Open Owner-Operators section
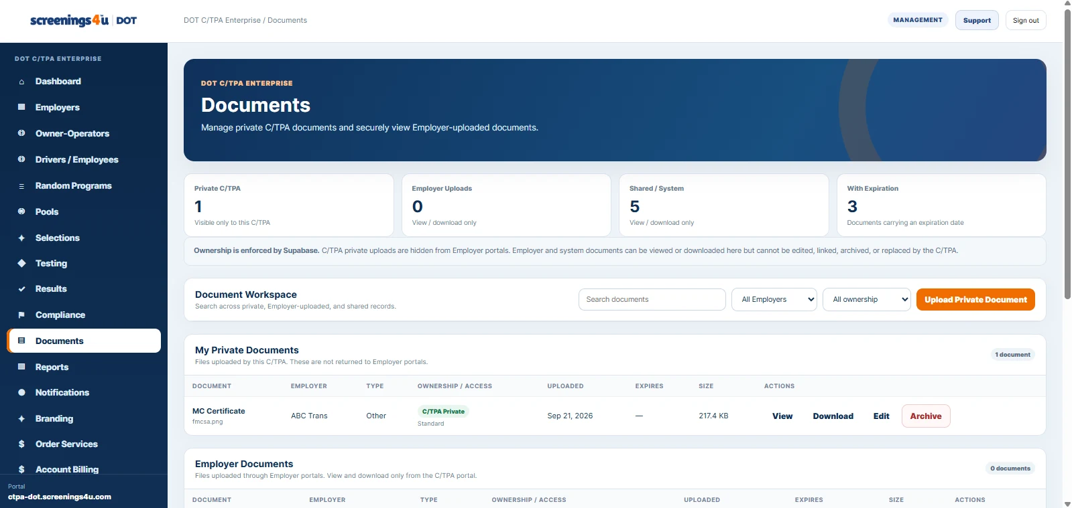 click(x=84, y=133)
